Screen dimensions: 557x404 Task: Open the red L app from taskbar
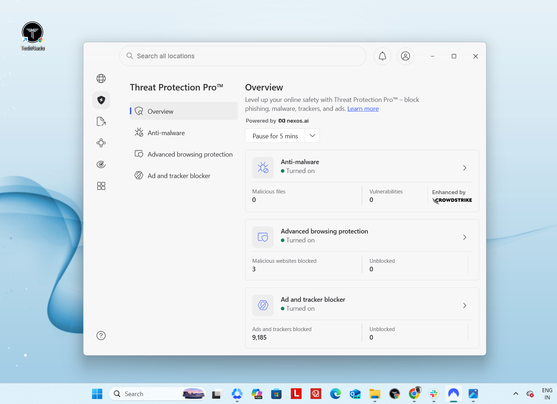(296, 394)
